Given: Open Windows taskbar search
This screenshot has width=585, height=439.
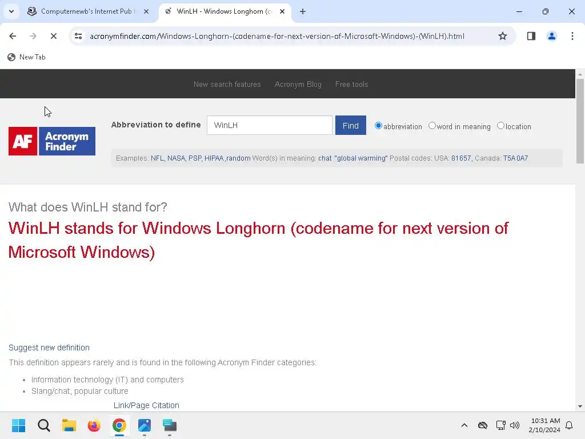Looking at the screenshot, I should click(43, 425).
